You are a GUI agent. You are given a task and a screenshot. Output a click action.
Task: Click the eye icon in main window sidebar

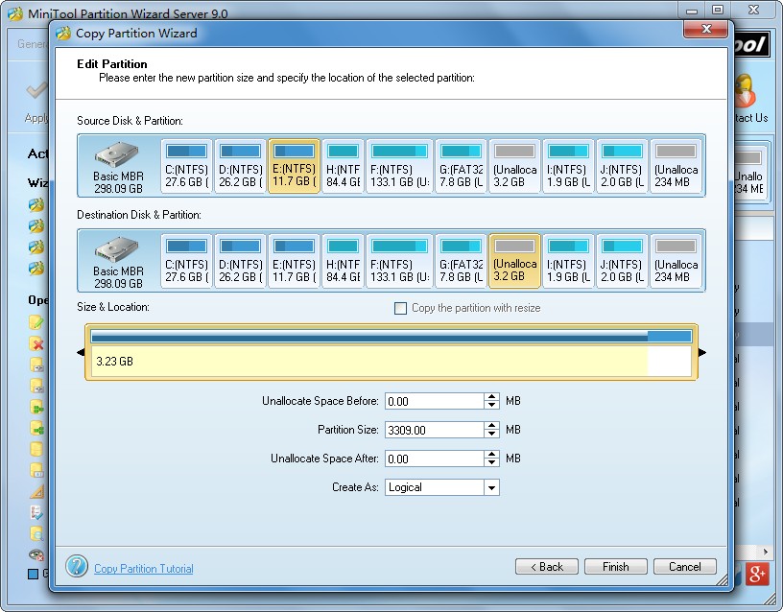36,554
